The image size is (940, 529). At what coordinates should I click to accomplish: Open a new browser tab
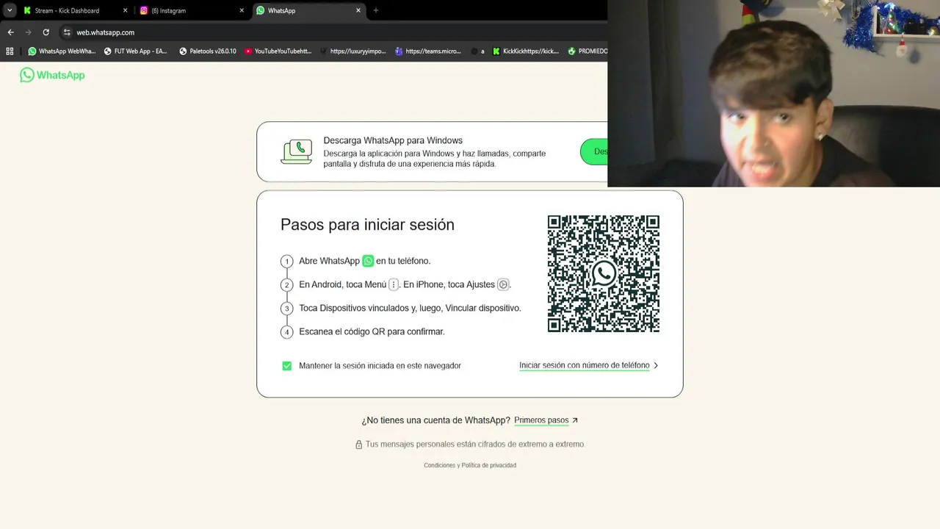[376, 10]
